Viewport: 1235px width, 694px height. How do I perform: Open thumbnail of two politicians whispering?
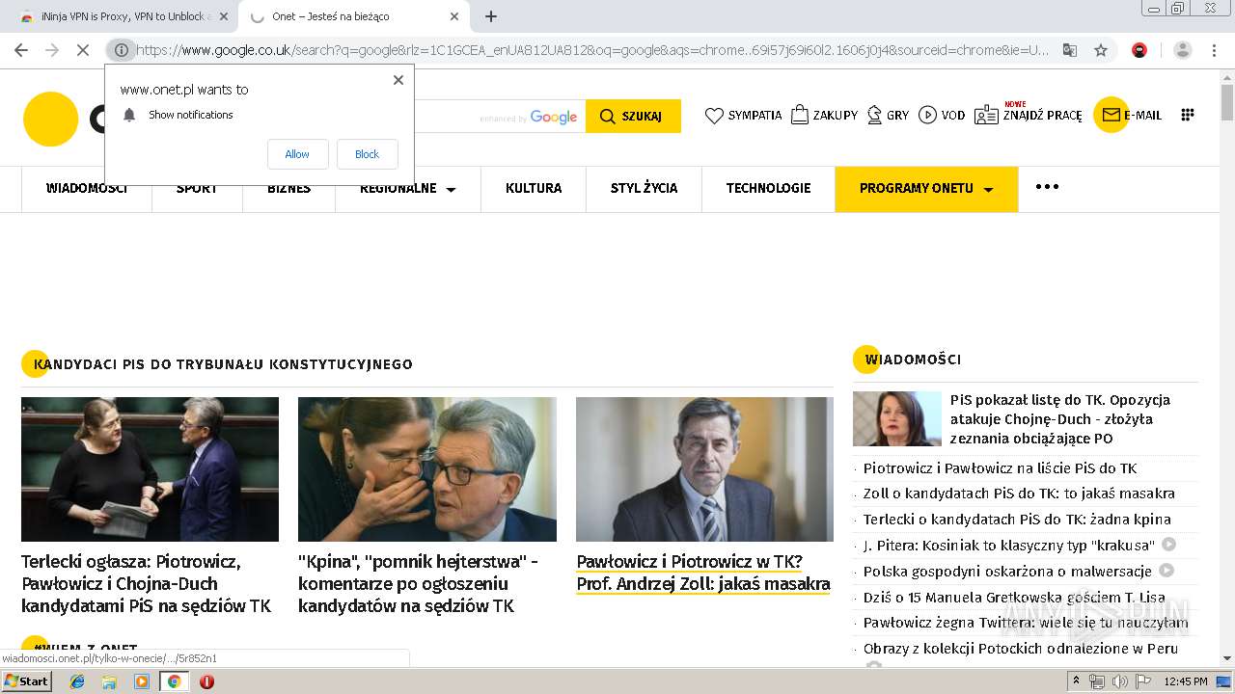[427, 469]
